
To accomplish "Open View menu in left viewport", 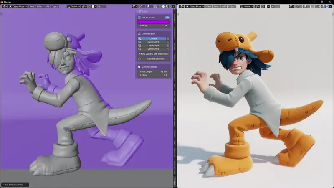I will click(x=32, y=6).
